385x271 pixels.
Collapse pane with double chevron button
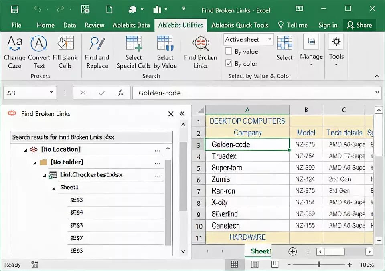182,114
